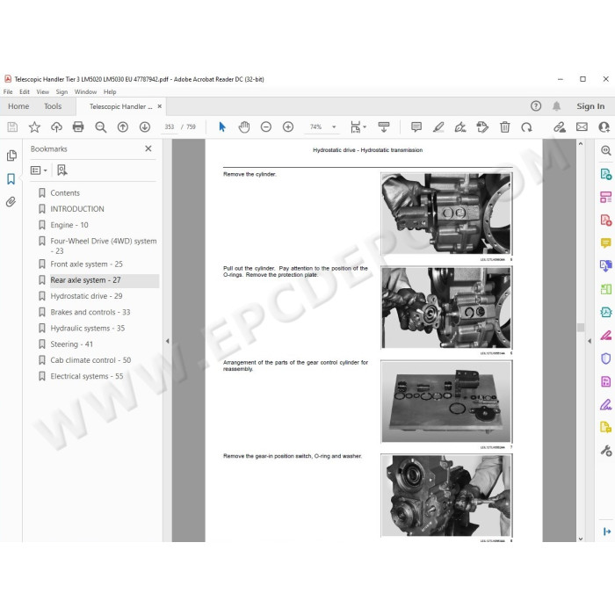Choose the Selection arrow tool
The image size is (615, 615).
click(222, 127)
